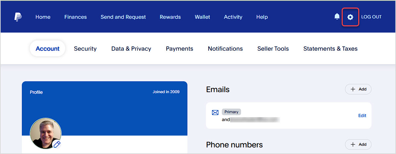The height and width of the screenshot is (154, 396).
Task: Go to the Home menu item
Action: (x=43, y=17)
